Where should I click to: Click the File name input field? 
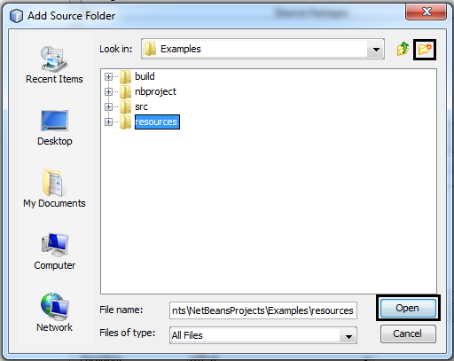click(263, 310)
